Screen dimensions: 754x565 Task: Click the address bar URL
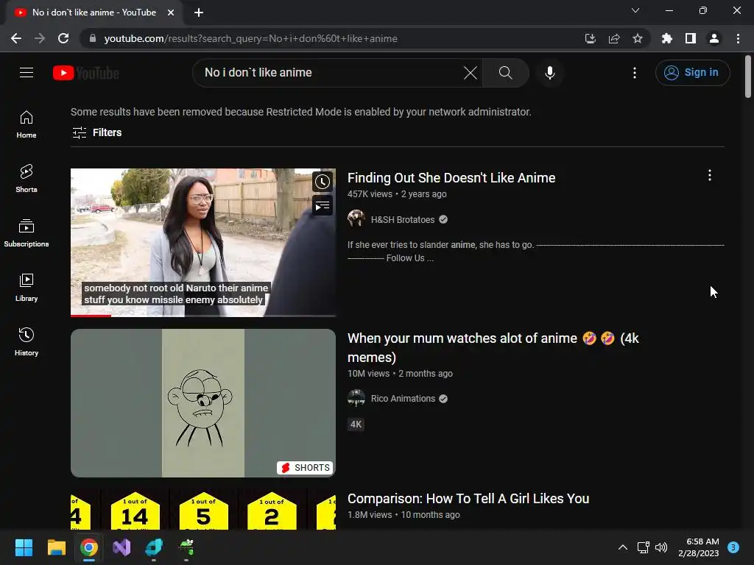(x=250, y=38)
